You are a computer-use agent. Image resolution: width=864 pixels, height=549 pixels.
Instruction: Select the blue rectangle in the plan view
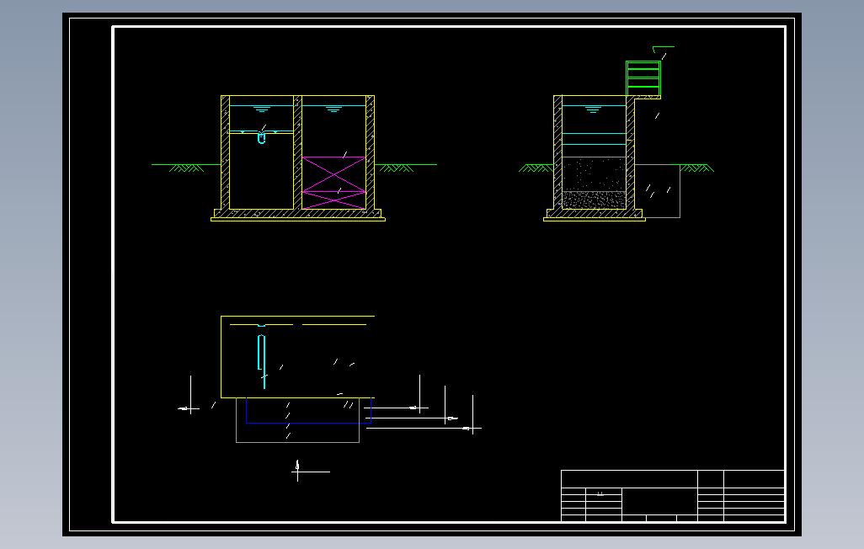pyautogui.click(x=308, y=411)
